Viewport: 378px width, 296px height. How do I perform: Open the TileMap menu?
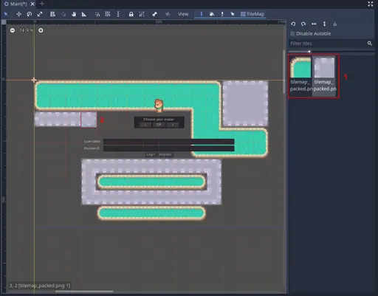[252, 14]
